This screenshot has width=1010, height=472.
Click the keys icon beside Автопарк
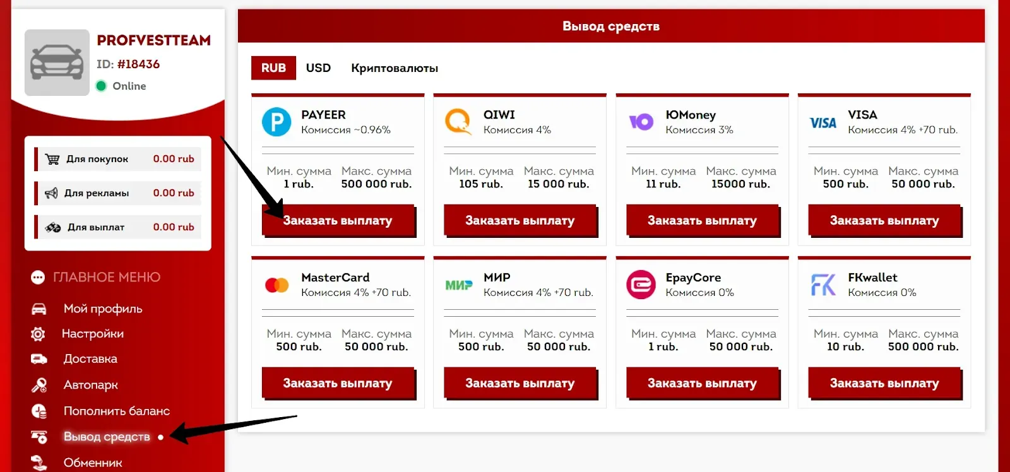pyautogui.click(x=39, y=385)
